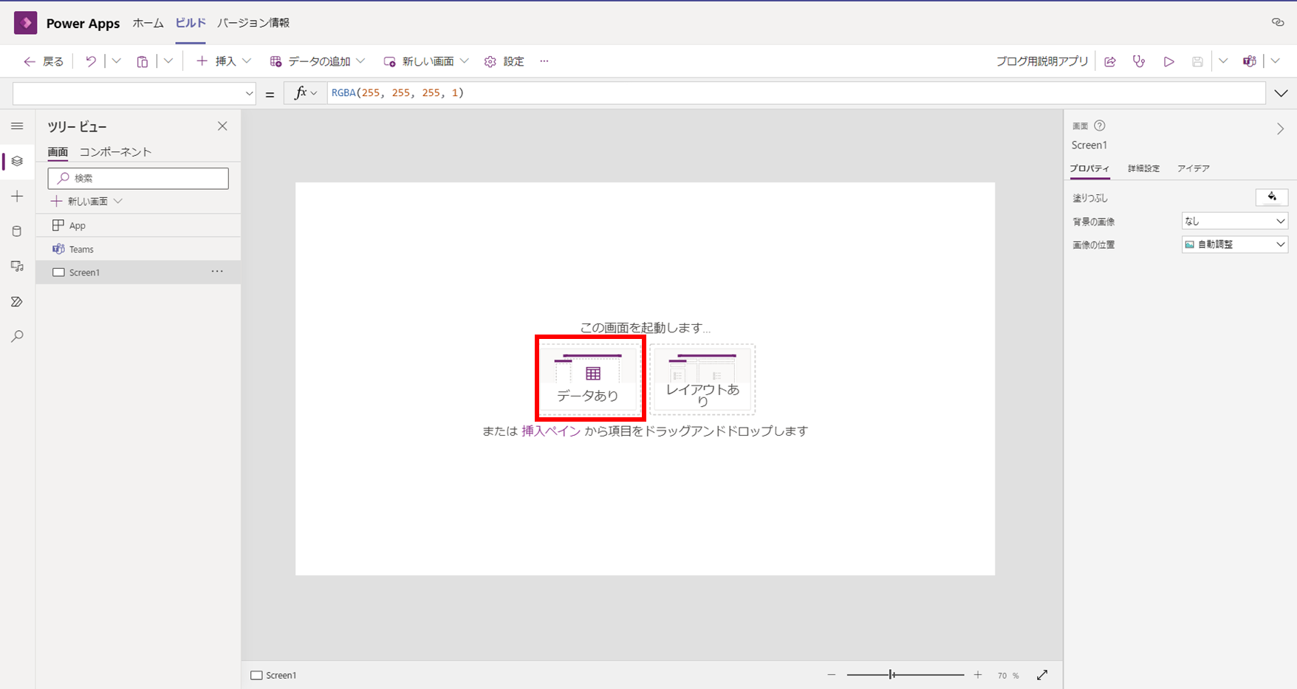This screenshot has width=1297, height=689.
Task: Switch to the 詳細設定 tab
Action: pos(1143,168)
